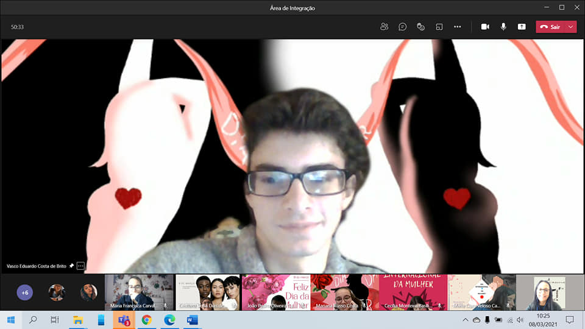Open options ellipsis next to Vasco Eduardo's name
This screenshot has width=585, height=329.
click(80, 266)
